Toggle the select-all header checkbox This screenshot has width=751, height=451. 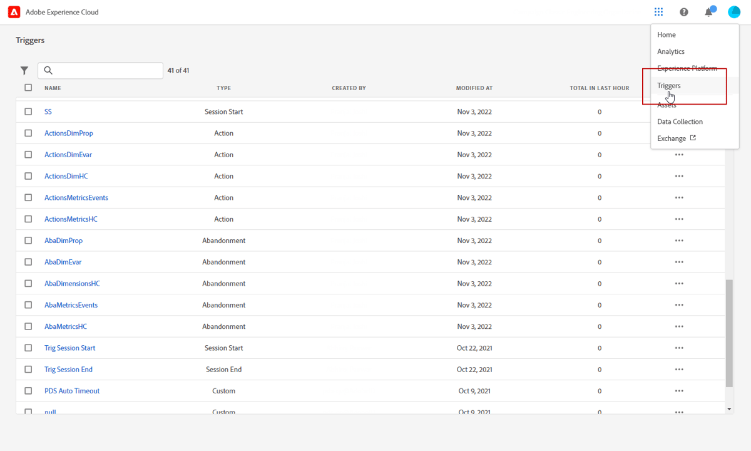(x=28, y=88)
